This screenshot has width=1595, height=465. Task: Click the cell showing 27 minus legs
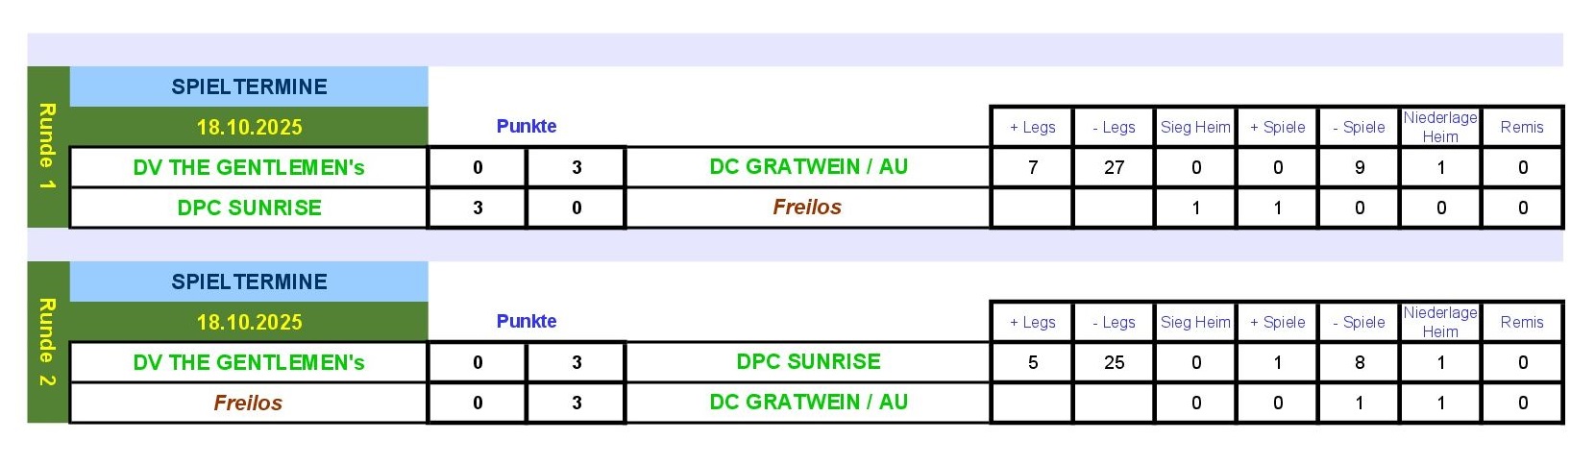1114,167
